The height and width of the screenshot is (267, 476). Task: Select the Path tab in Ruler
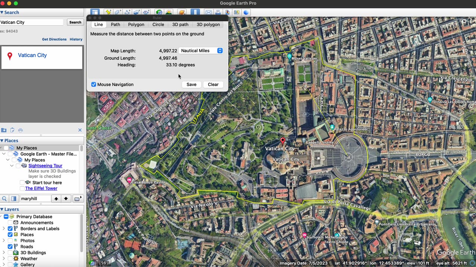pos(115,24)
